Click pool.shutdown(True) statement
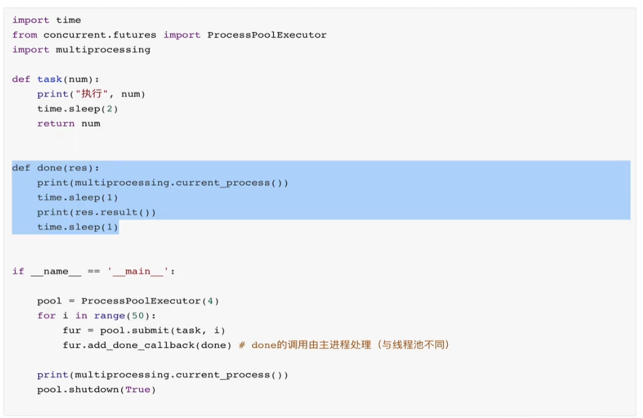Viewport: 643px width, 418px height. [x=96, y=389]
